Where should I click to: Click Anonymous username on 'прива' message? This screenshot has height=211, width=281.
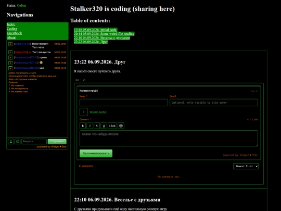click(x=26, y=57)
